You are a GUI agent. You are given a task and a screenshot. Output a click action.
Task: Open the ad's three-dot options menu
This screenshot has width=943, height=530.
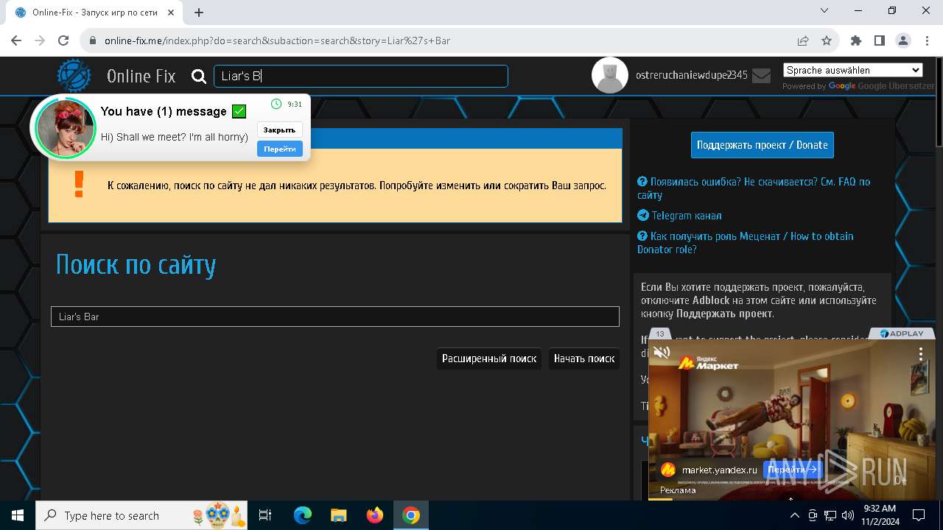[920, 354]
